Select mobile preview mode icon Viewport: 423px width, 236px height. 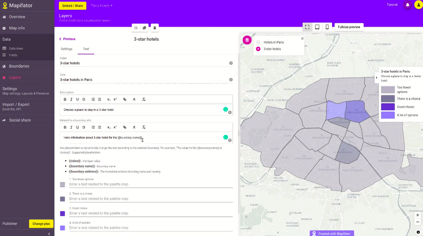pyautogui.click(x=327, y=27)
